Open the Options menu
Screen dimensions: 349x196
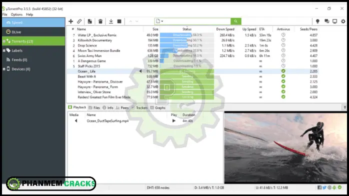16,14
